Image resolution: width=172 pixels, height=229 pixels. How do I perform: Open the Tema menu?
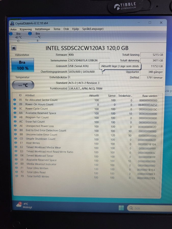pyautogui.click(x=57, y=29)
